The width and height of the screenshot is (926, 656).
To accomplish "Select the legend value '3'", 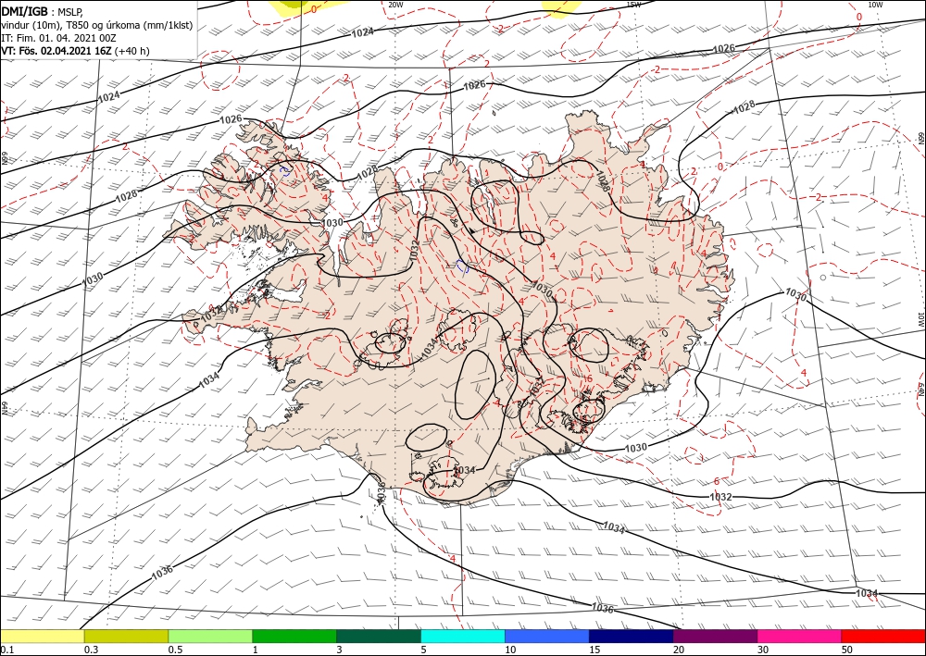I will (339, 650).
